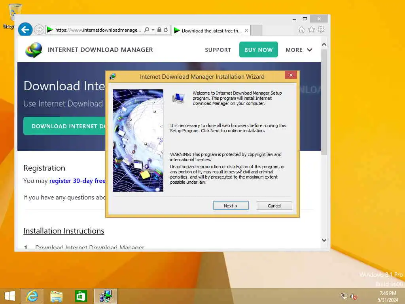Open the SUPPORT menu item on the site

point(218,50)
